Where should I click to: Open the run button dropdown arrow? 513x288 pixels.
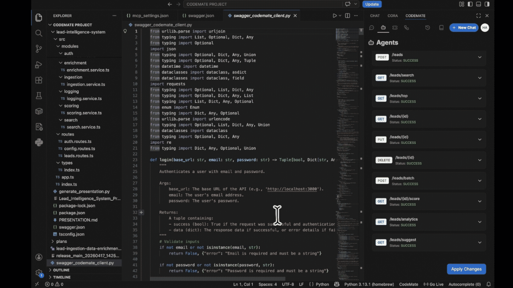[x=340, y=16]
